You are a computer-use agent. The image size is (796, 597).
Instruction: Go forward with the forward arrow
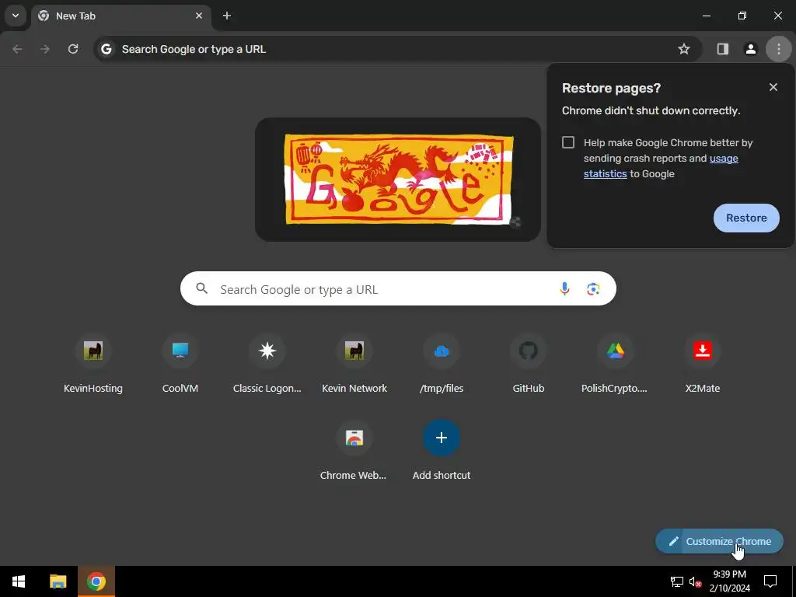(x=45, y=49)
